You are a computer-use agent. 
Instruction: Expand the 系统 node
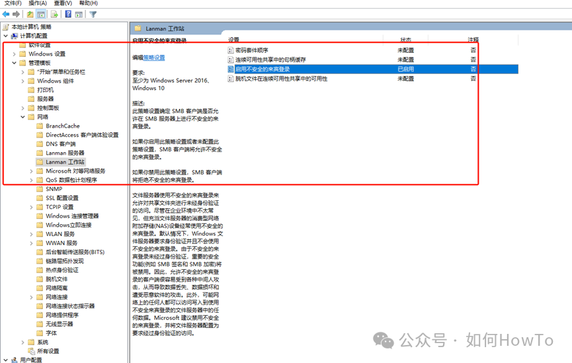tap(22, 343)
